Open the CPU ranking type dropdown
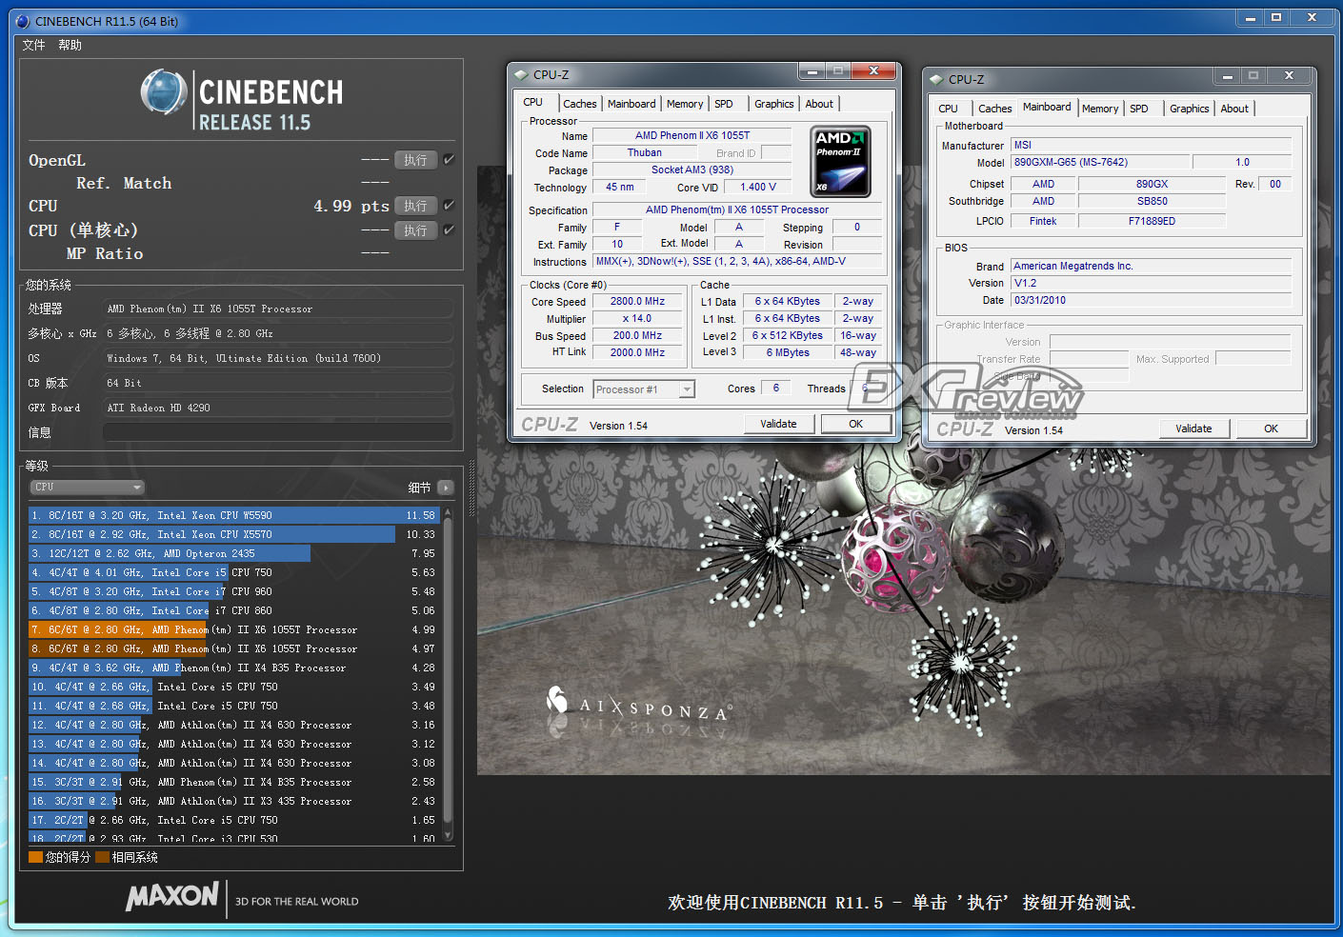Image resolution: width=1343 pixels, height=937 pixels. coord(87,488)
